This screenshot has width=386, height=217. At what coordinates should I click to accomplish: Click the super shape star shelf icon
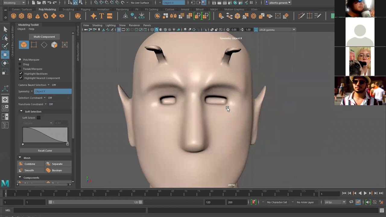[93, 16]
